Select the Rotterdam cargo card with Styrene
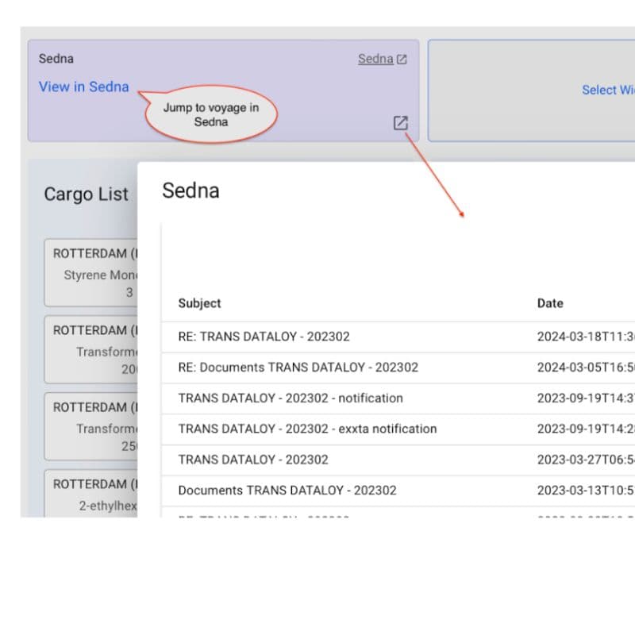635x635 pixels. pyautogui.click(x=91, y=272)
